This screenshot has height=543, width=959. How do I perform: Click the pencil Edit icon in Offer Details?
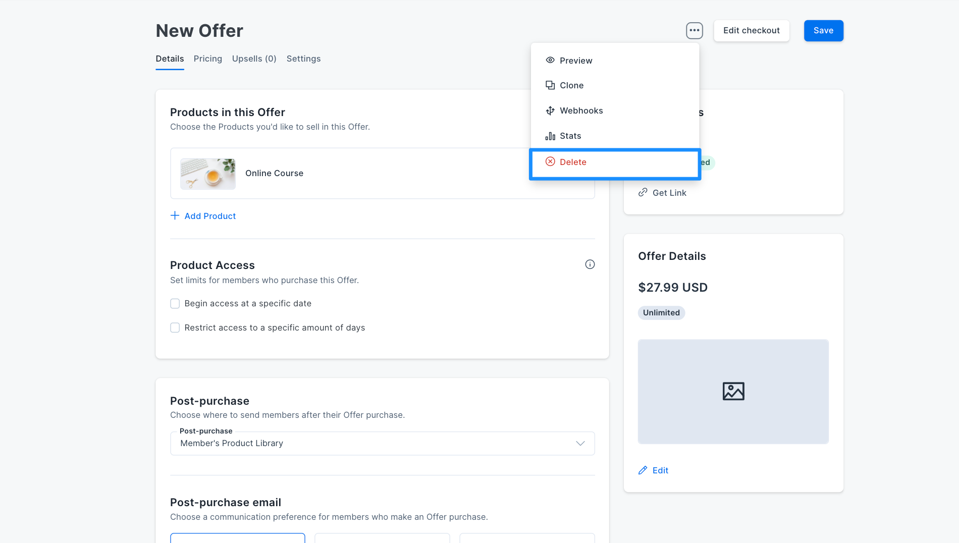pos(643,470)
